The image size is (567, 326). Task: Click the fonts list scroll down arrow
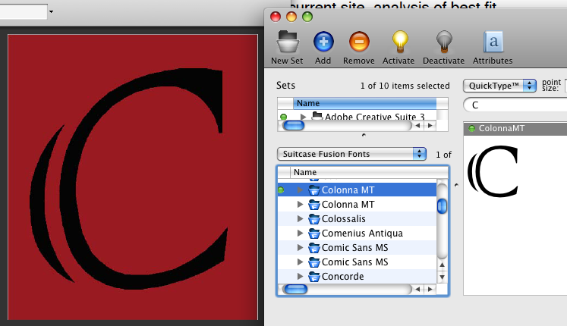click(442, 277)
